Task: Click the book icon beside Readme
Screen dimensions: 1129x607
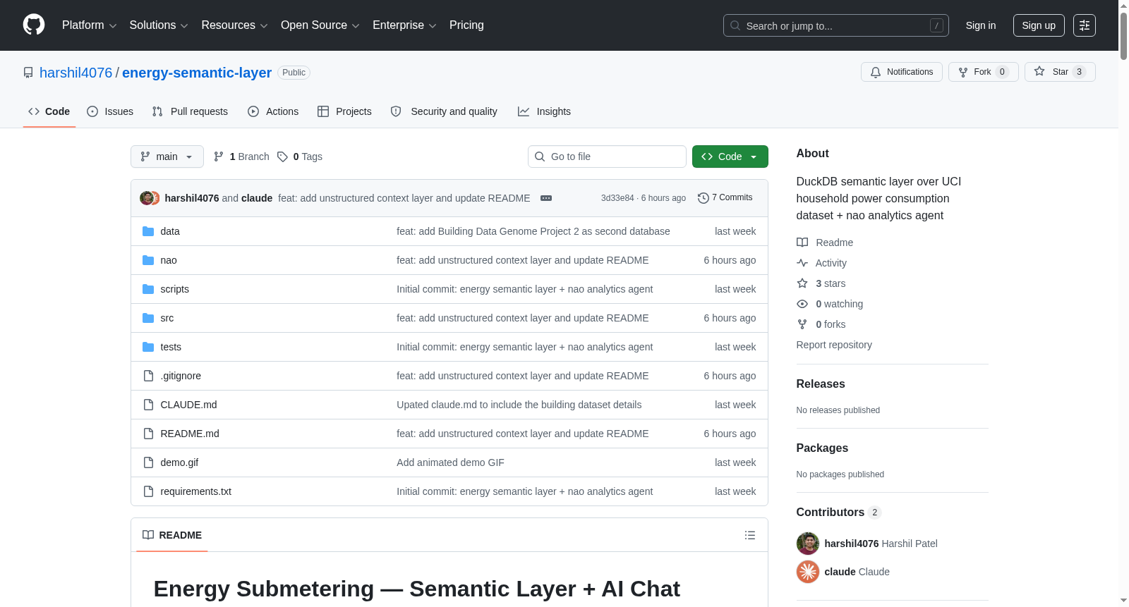Action: pos(802,243)
